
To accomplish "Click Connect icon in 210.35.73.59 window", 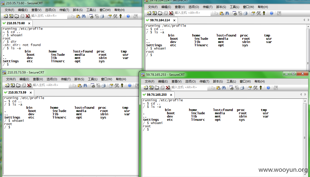I will tap(8, 85).
